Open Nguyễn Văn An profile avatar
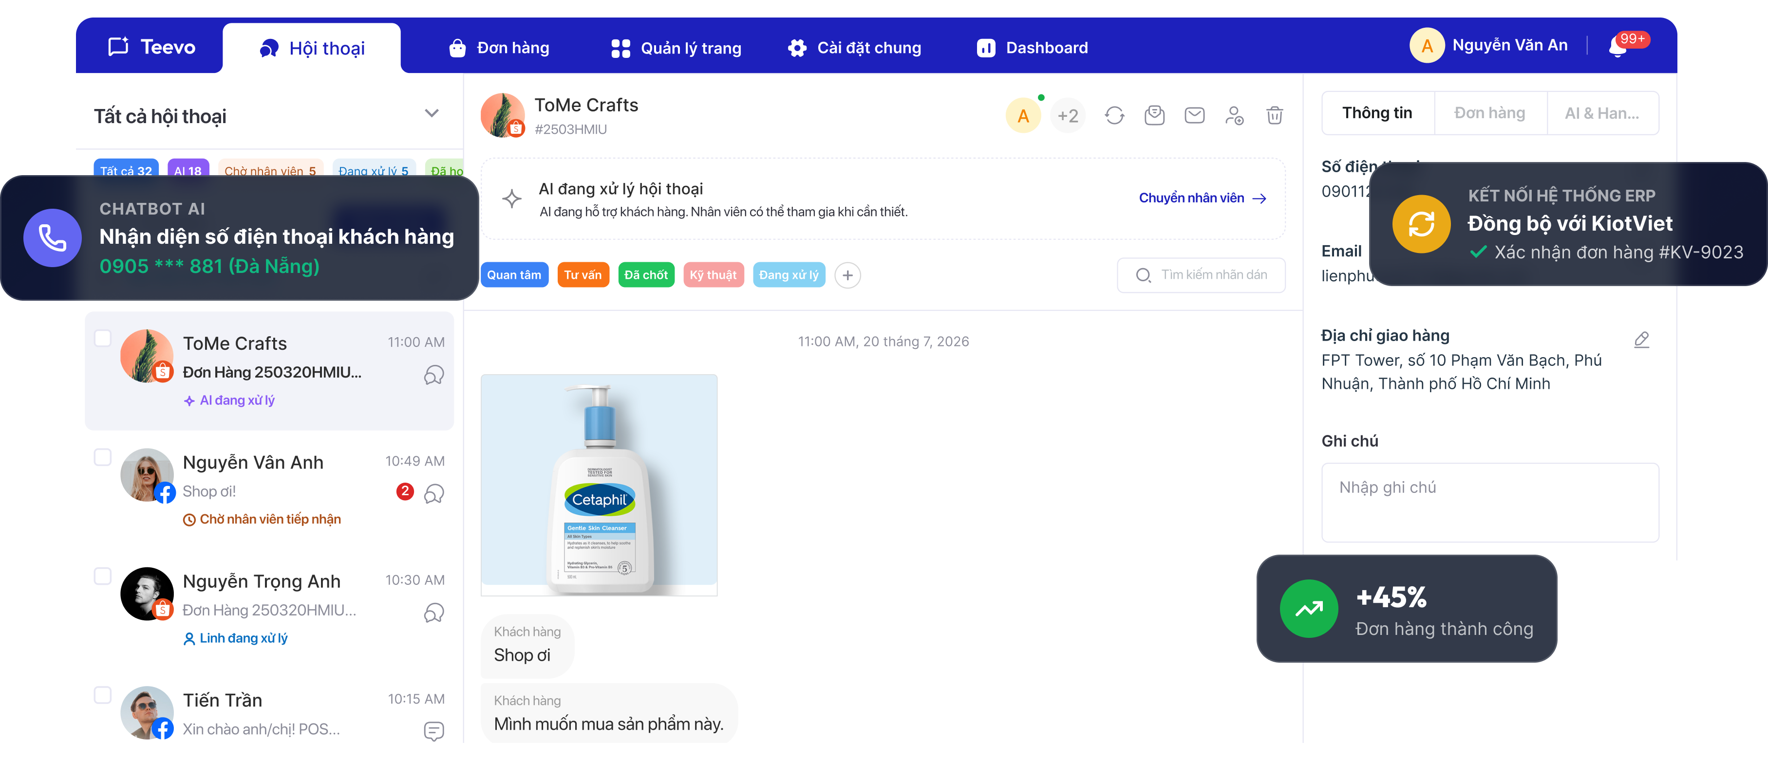This screenshot has width=1768, height=759. point(1427,45)
